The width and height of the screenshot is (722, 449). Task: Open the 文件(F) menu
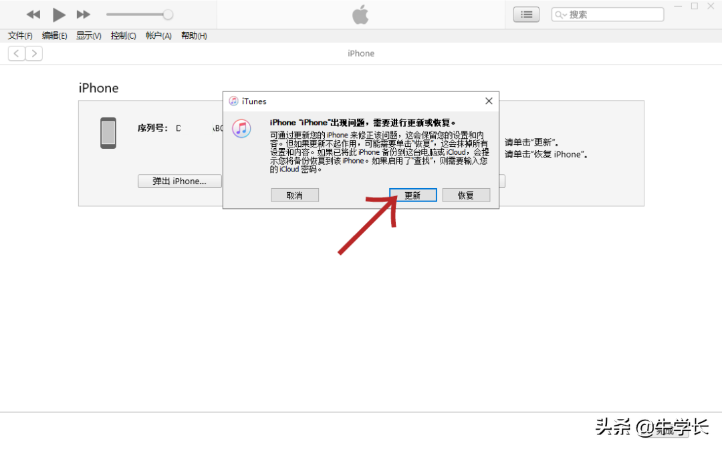point(20,36)
